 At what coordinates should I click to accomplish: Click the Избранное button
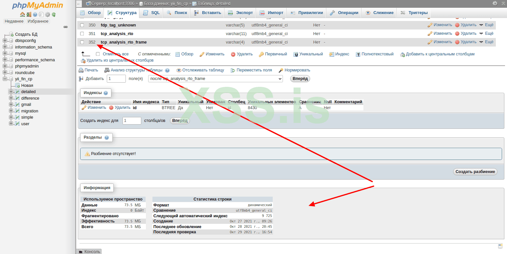(x=38, y=21)
